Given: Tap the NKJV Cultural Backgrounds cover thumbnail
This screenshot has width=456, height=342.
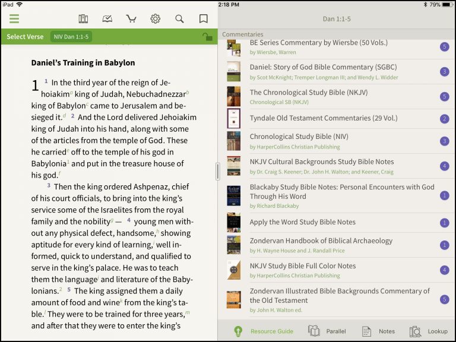Looking at the screenshot, I should pyautogui.click(x=233, y=166).
